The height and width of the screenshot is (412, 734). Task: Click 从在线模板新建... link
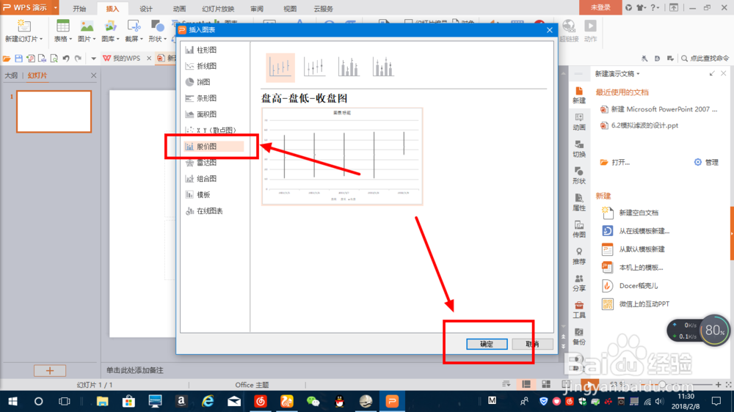(635, 231)
